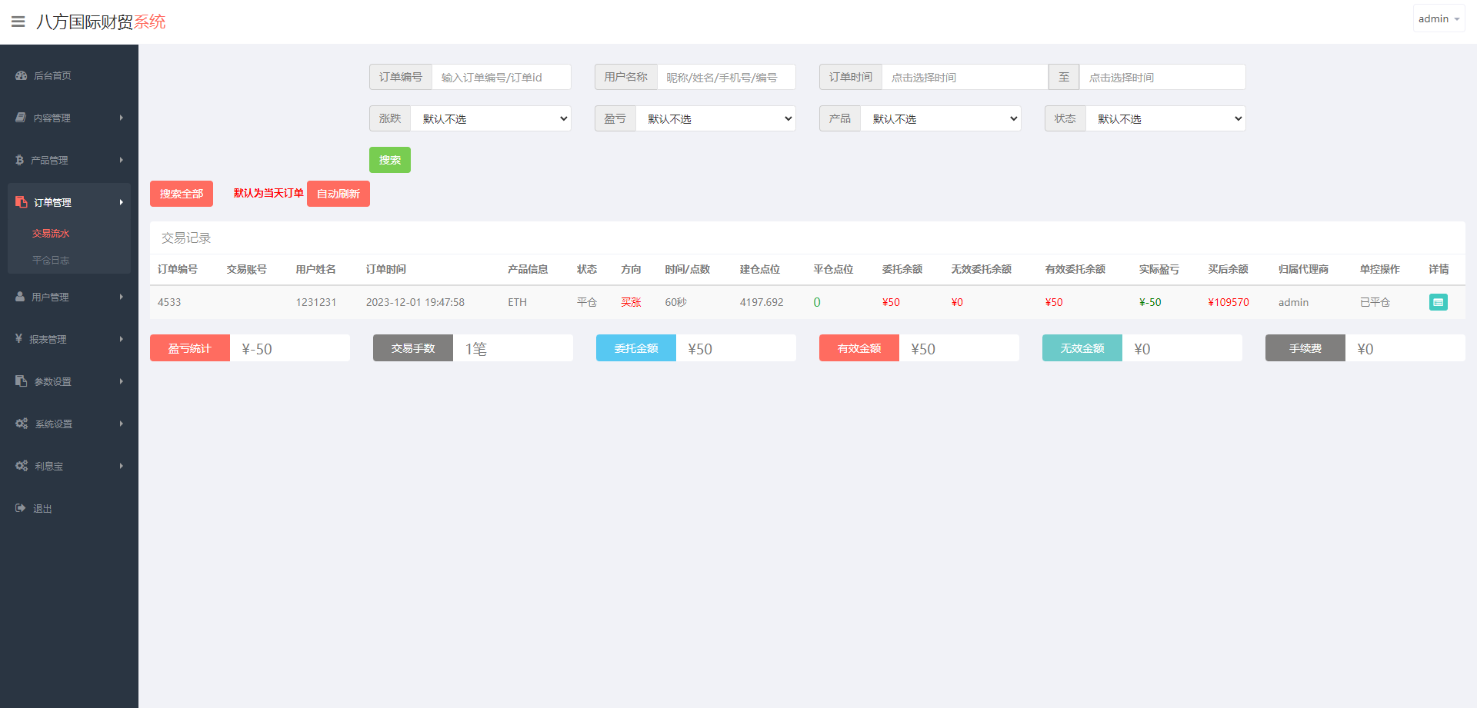Click the ¥109570 balance cell

click(1229, 302)
